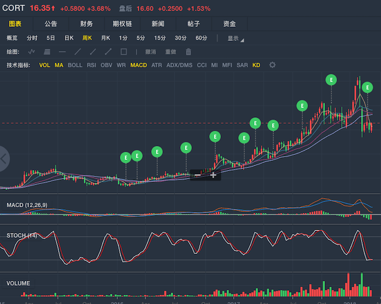Select the arrow line drawing tool
The width and height of the screenshot is (381, 304).
coord(109,52)
